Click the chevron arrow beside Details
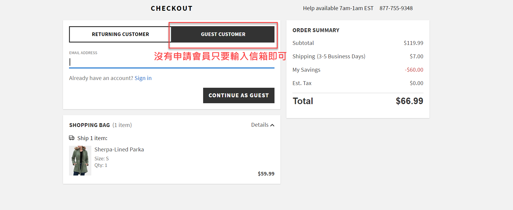This screenshot has width=513, height=210. (x=272, y=125)
